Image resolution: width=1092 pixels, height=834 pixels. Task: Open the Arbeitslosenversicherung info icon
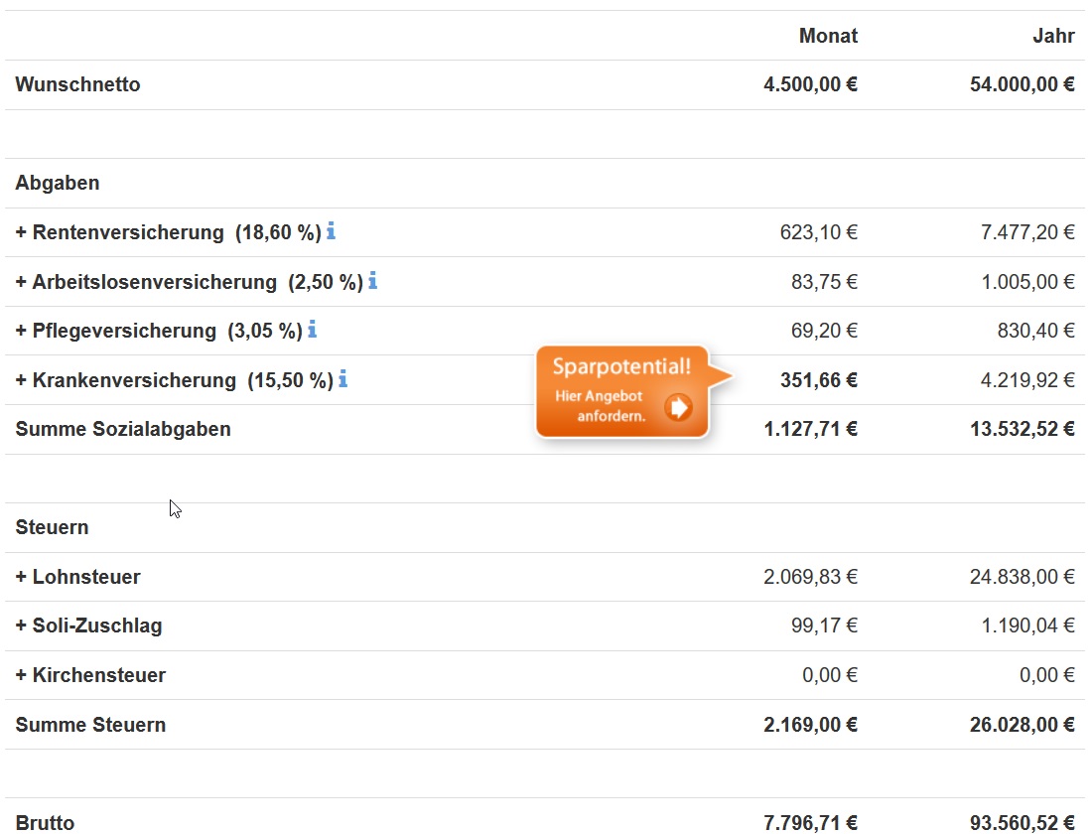click(373, 280)
